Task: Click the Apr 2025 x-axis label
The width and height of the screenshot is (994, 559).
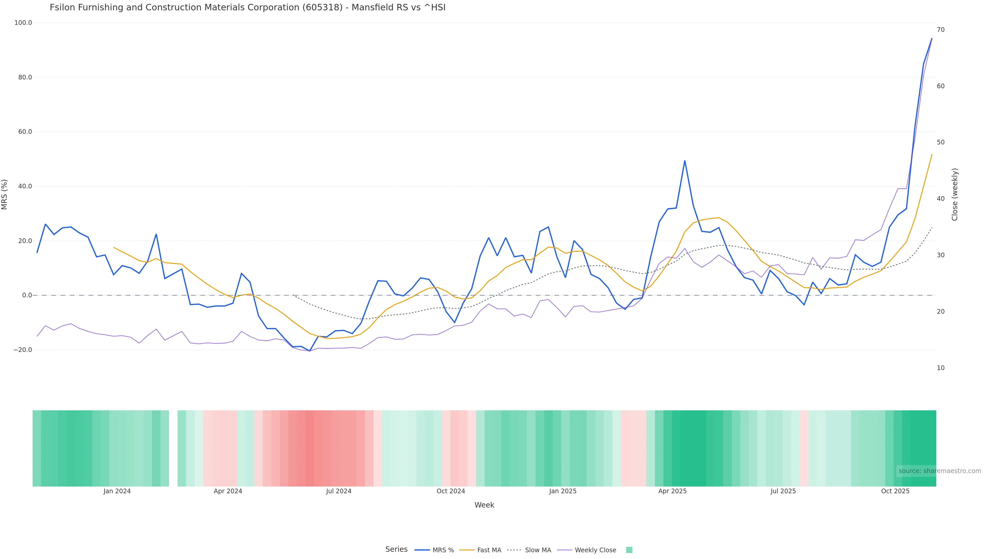Action: [x=672, y=491]
